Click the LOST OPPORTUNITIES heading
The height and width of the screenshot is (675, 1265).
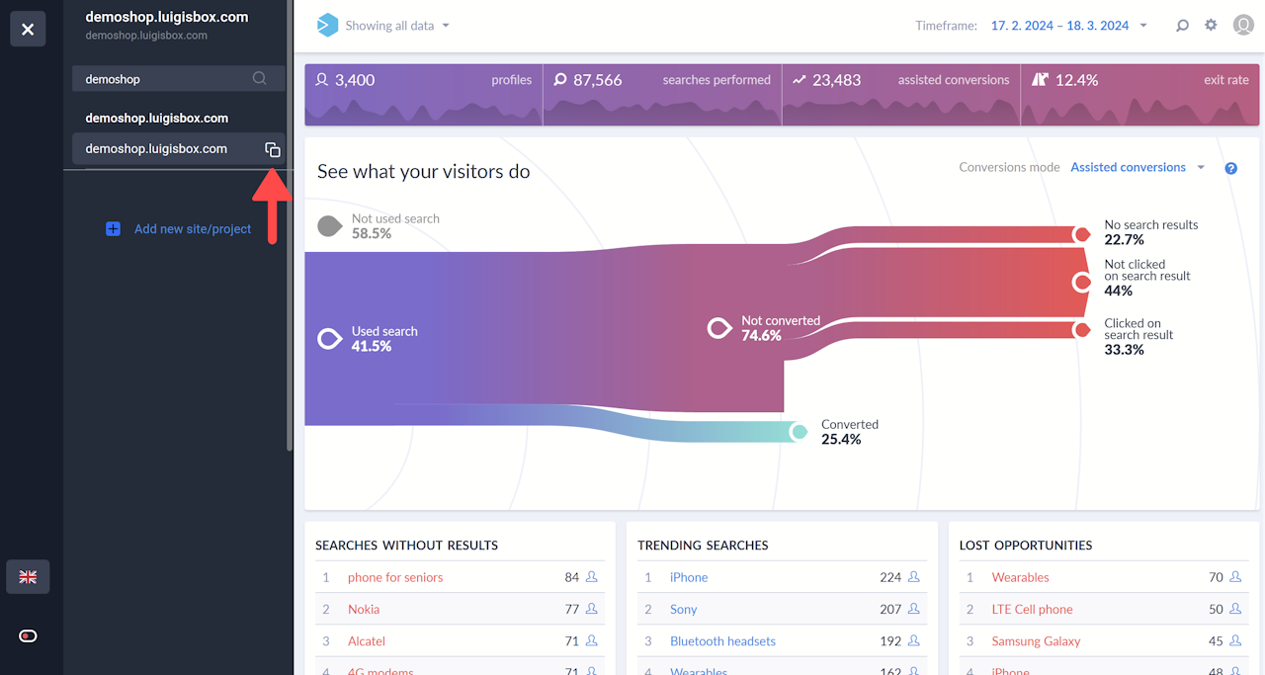click(x=1026, y=545)
